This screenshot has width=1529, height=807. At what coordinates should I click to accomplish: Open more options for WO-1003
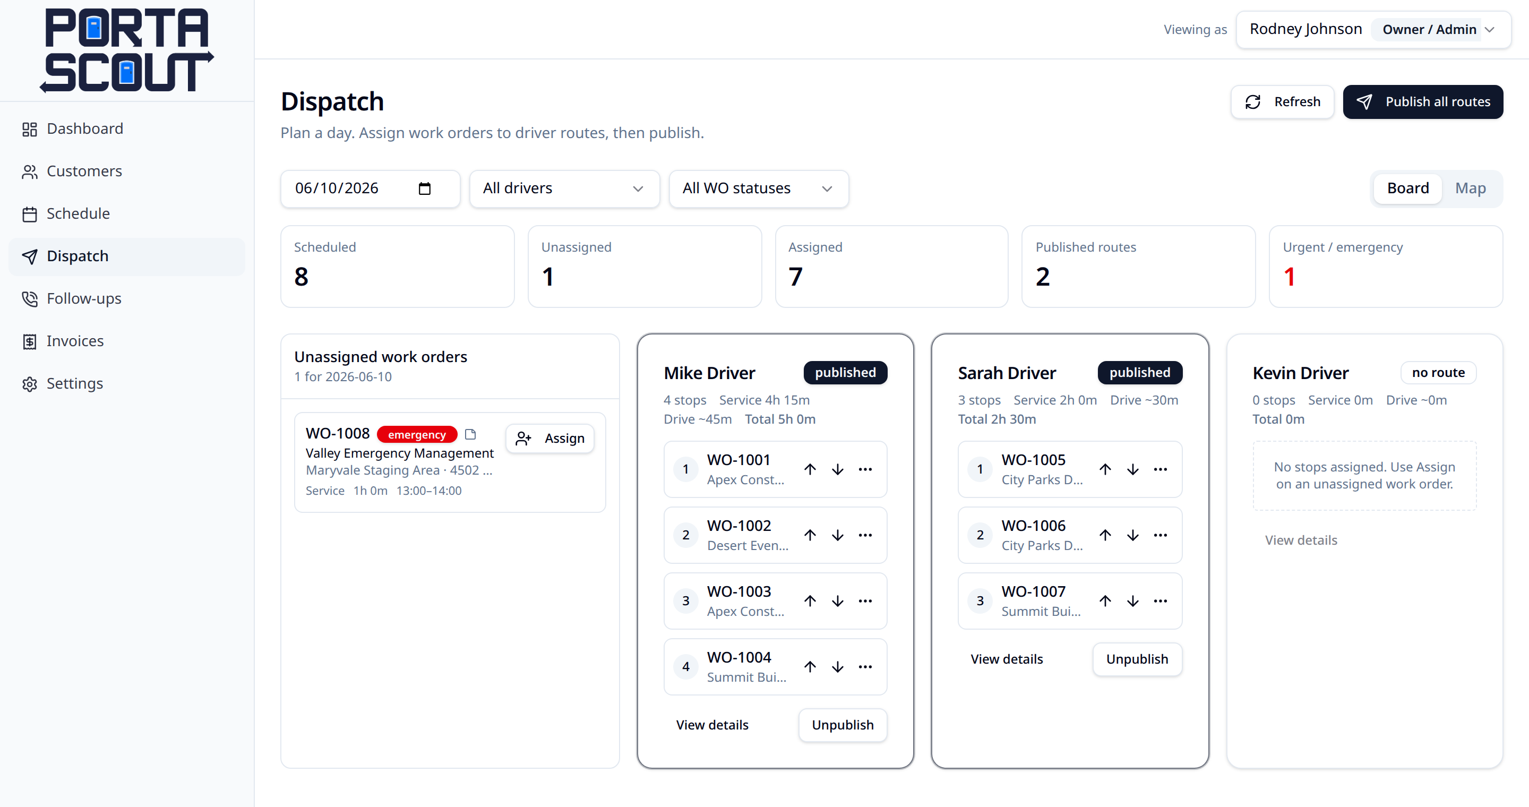[x=865, y=601]
